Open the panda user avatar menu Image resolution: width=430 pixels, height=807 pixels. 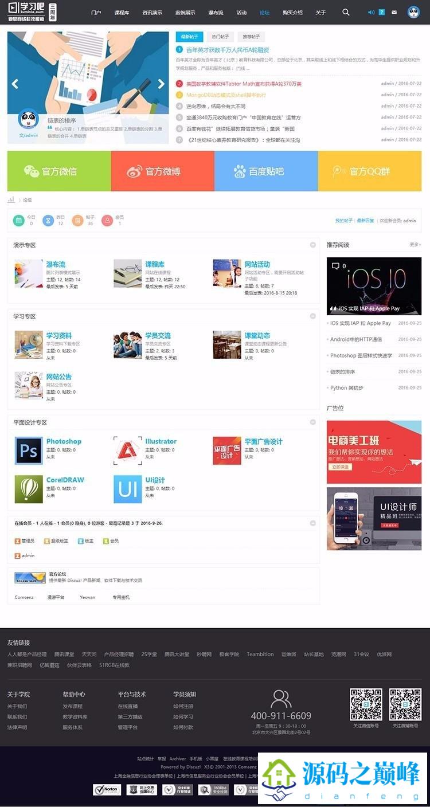pos(413,12)
